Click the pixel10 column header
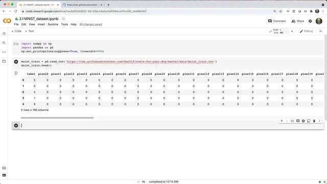Image resolution: width=327 pixels, height=184 pixels. [174, 74]
